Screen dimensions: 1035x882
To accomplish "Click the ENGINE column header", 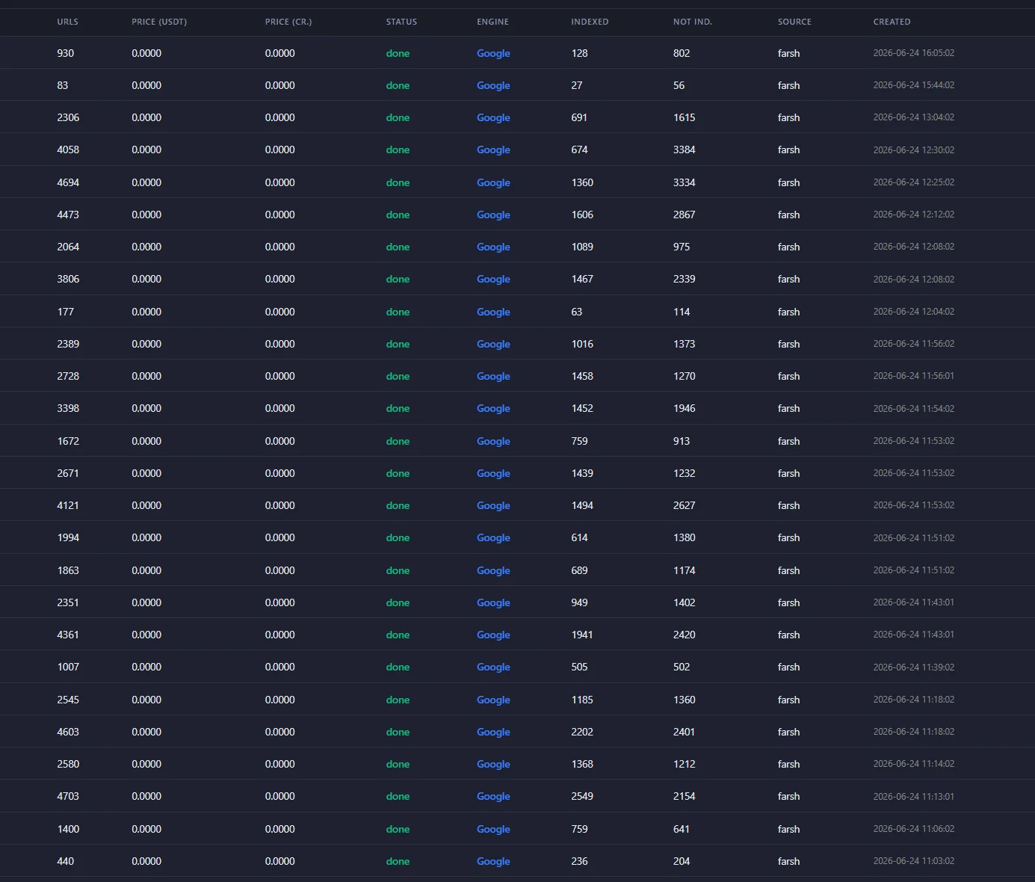I will tap(492, 22).
